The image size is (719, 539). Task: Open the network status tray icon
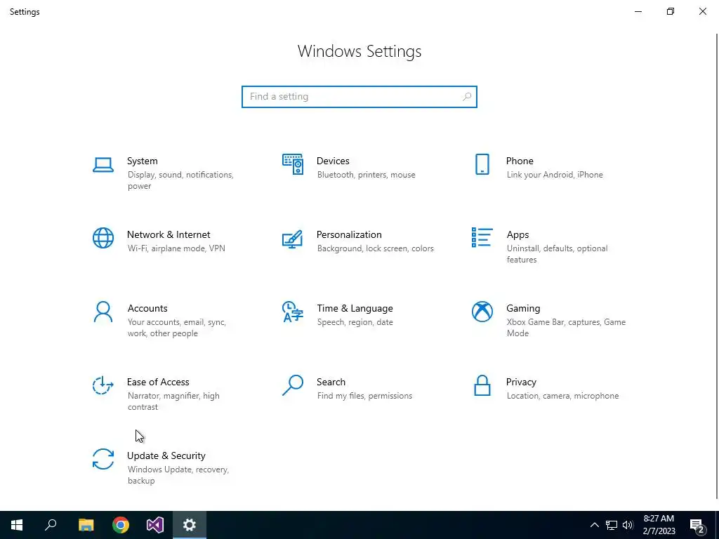612,525
